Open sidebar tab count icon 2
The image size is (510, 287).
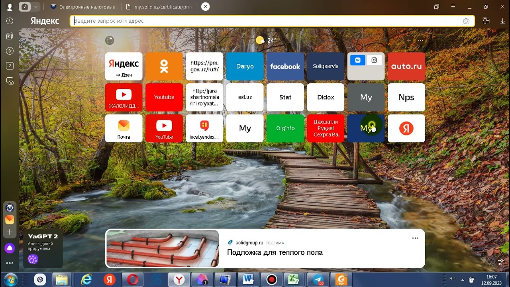pos(10,66)
